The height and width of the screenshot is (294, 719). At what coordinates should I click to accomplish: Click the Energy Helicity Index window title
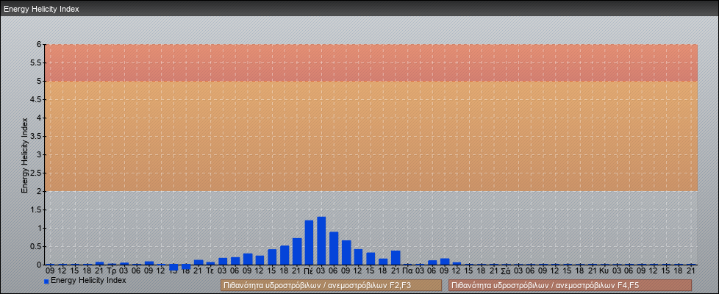tap(41, 9)
